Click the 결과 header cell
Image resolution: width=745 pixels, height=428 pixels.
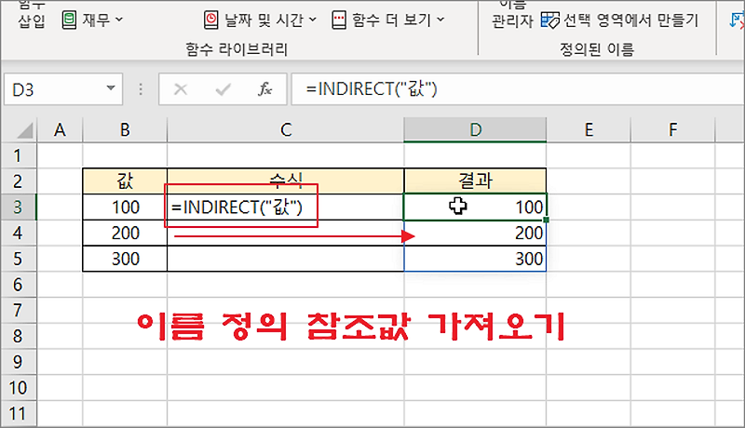click(x=475, y=181)
